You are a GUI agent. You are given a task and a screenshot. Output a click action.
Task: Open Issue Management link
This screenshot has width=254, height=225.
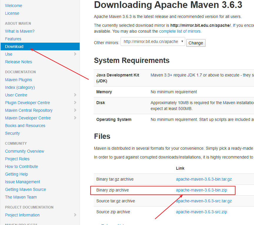coord(23,182)
